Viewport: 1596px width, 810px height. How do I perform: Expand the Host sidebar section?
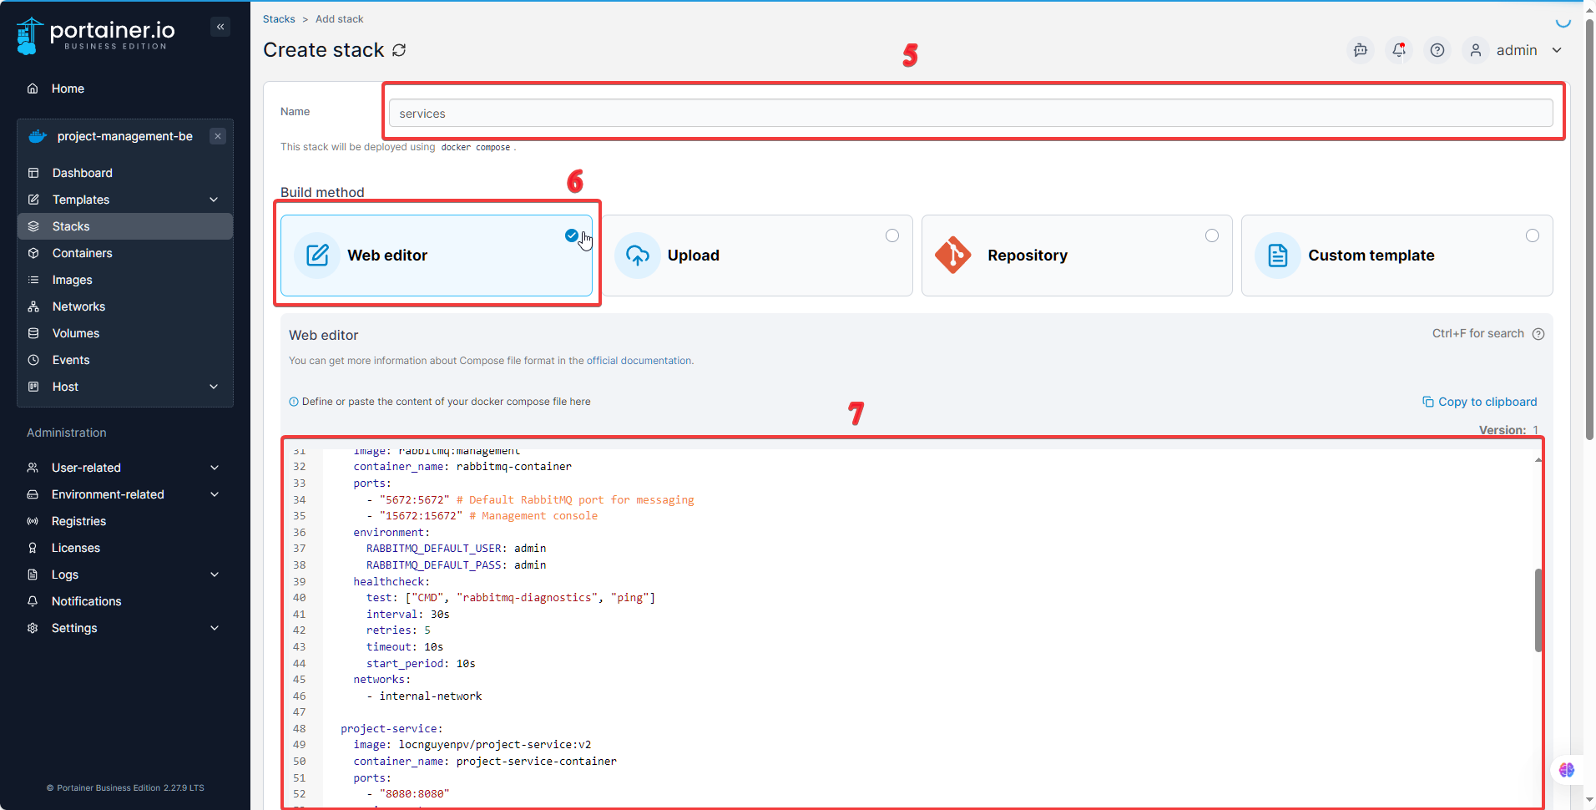point(214,387)
